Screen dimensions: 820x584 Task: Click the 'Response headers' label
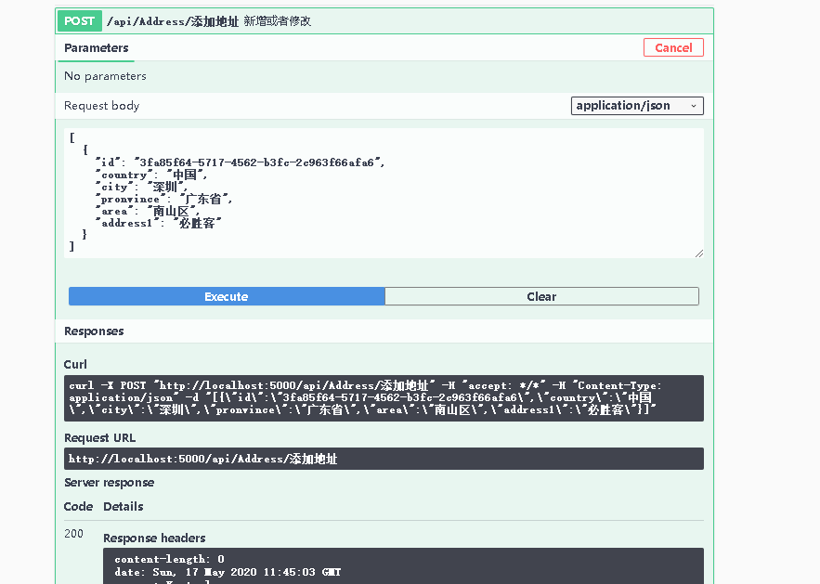coord(154,539)
